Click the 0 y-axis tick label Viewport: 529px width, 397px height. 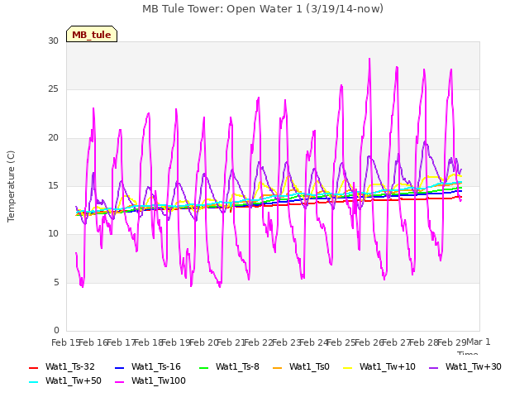point(56,330)
